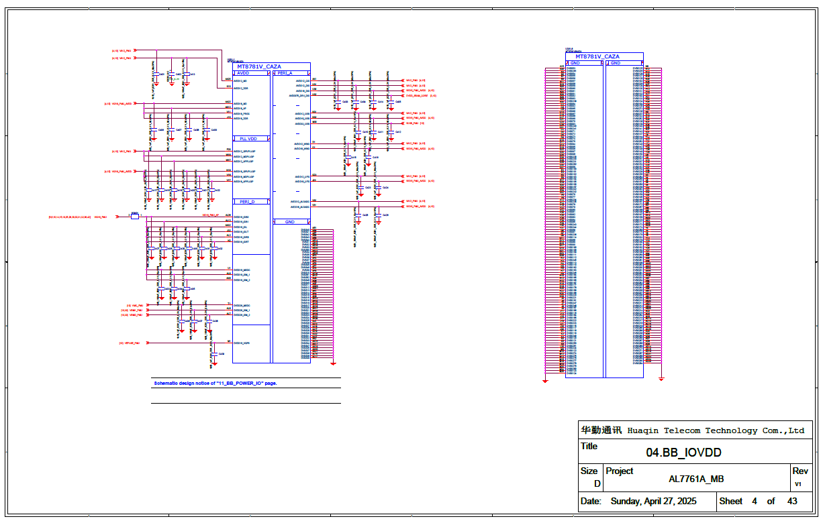Click the ground symbol below the left chip's GND pins
Screen dimensions: 821x523
coord(334,363)
